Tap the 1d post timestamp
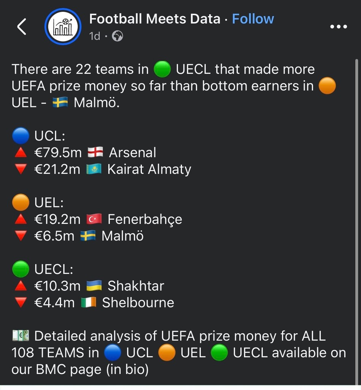The image size is (361, 390). [x=94, y=36]
